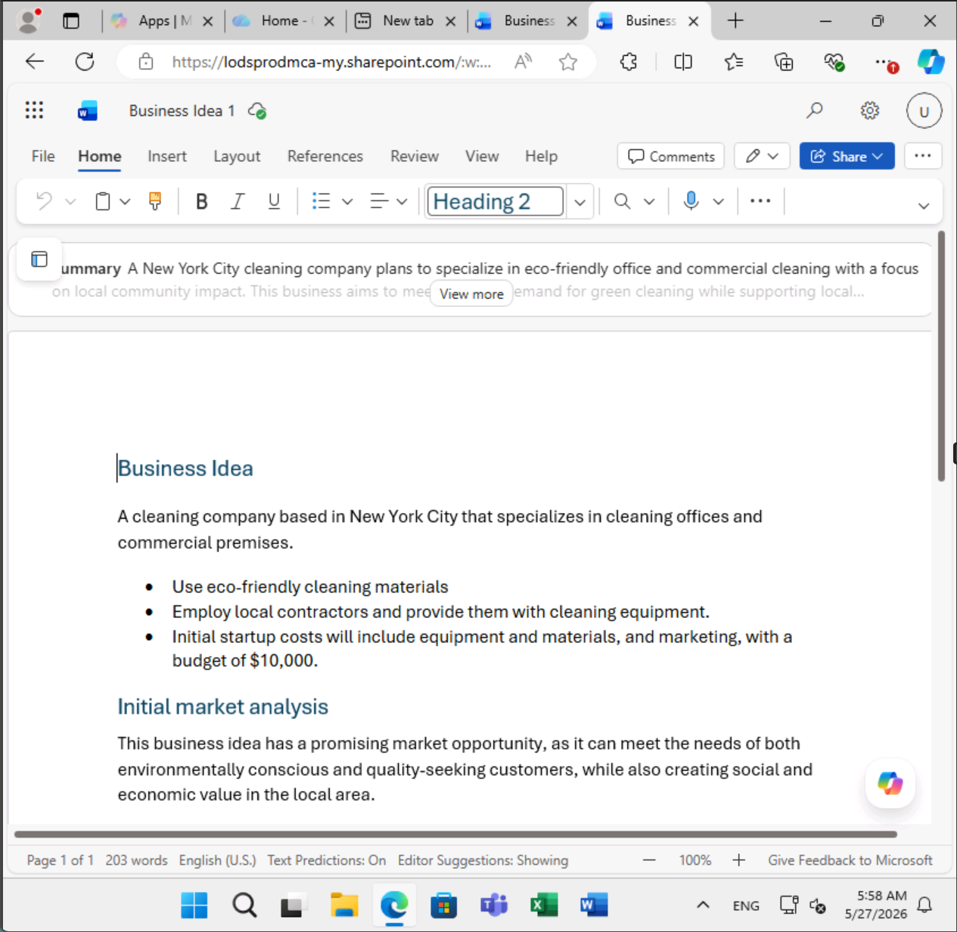Open the Copilot floating button in document
Screen dimensions: 957x932
[890, 783]
